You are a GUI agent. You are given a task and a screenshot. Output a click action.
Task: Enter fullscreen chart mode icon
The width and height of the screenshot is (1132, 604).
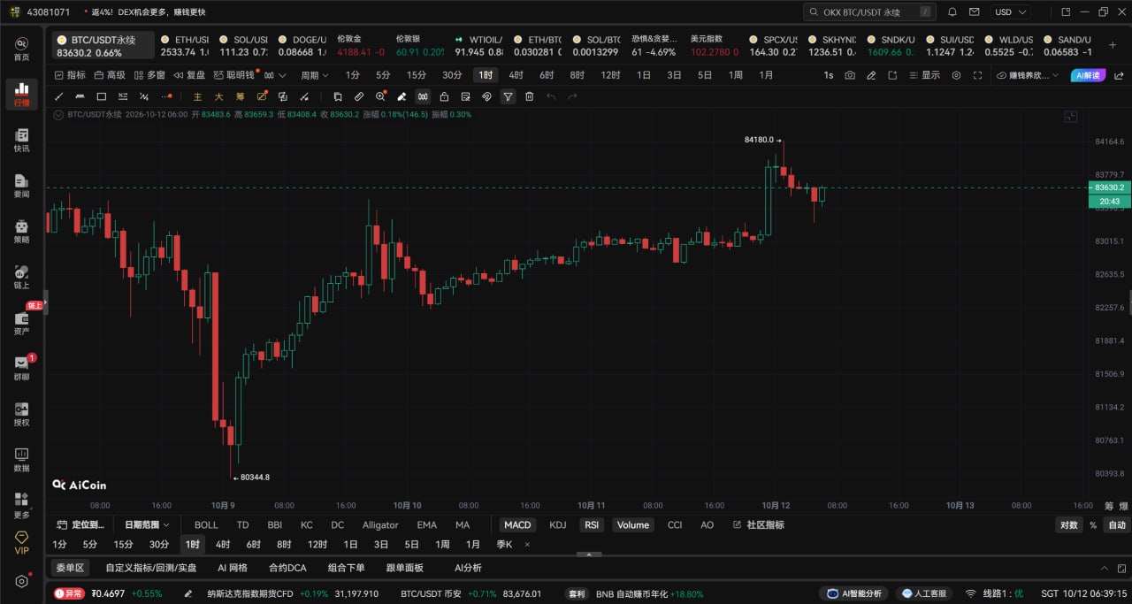click(x=977, y=75)
